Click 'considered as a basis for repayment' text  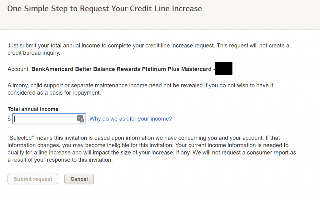[x=54, y=93]
